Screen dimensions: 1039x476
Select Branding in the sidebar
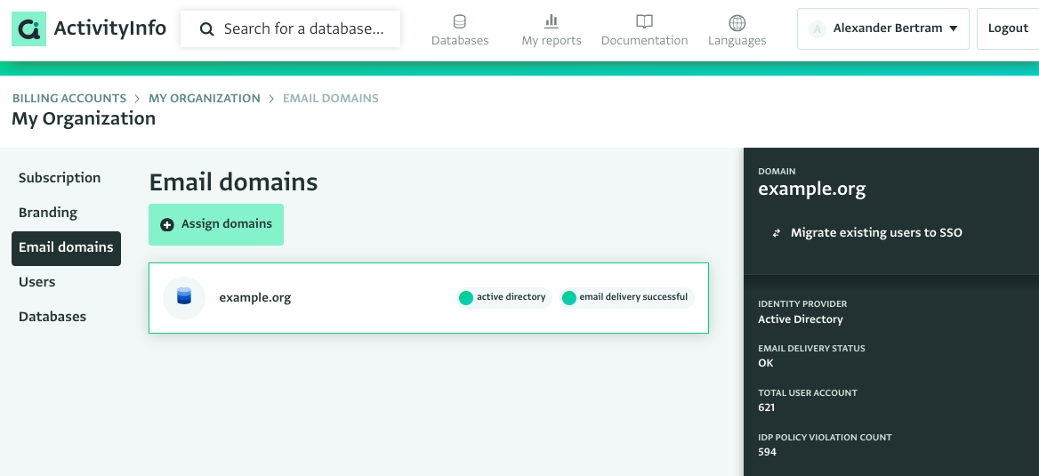[48, 212]
